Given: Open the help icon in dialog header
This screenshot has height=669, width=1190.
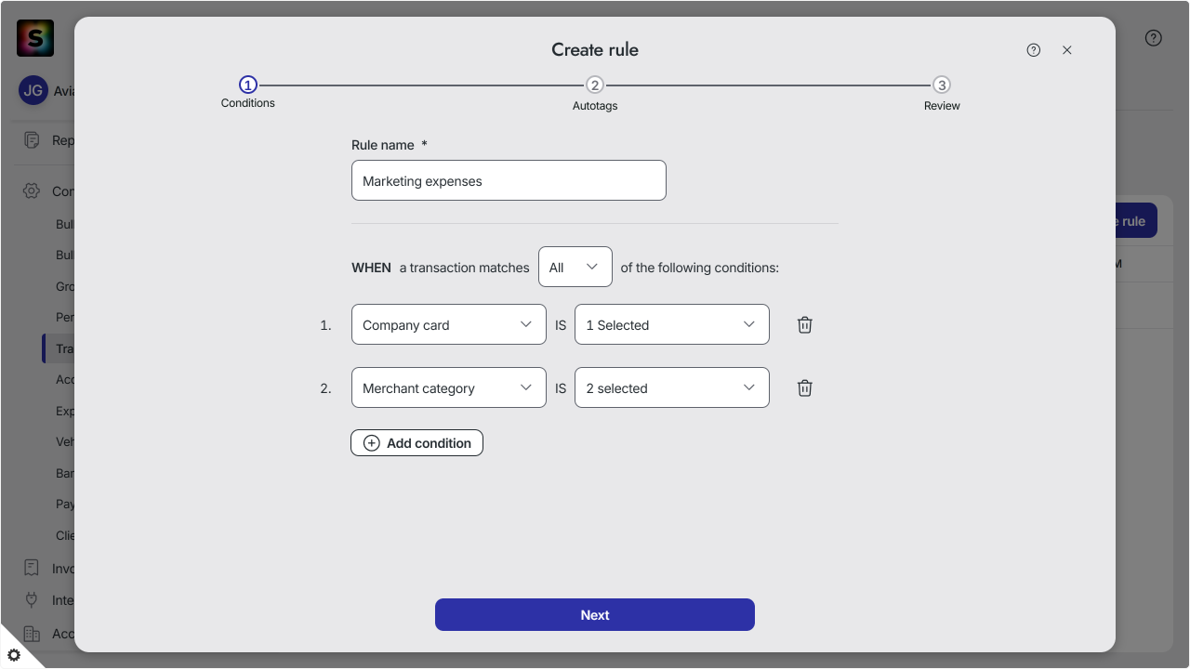Looking at the screenshot, I should 1034,50.
